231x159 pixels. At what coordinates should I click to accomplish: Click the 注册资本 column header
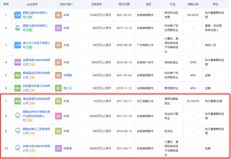[x=97, y=4]
